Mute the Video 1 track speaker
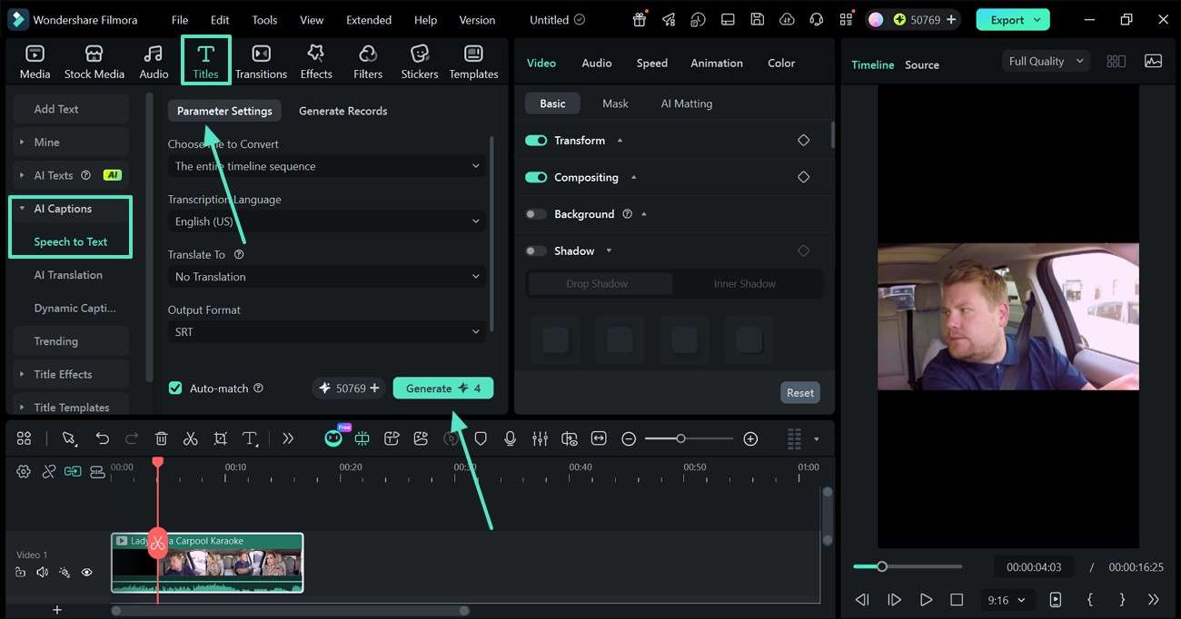Image resolution: width=1181 pixels, height=619 pixels. point(42,572)
